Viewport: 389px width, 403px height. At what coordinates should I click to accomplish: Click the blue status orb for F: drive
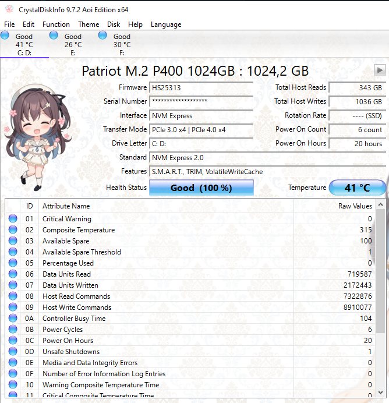[x=102, y=35]
